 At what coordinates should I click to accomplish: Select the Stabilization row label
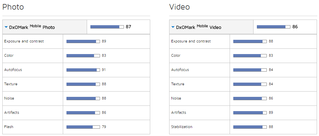pos(182,127)
